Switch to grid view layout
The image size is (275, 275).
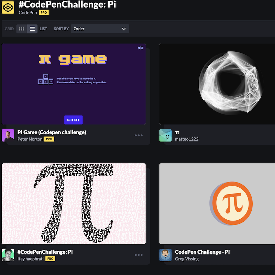[22, 29]
